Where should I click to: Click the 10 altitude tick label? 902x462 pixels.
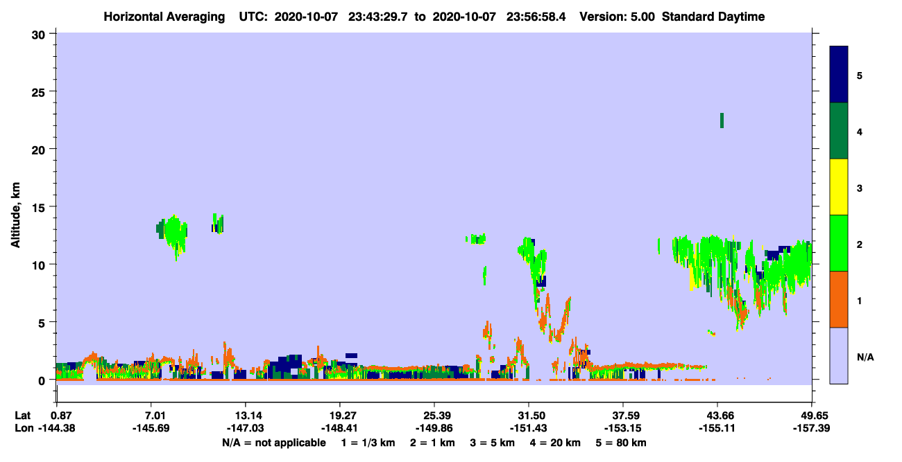40,265
